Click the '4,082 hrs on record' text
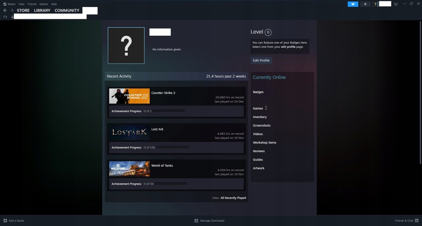 pyautogui.click(x=230, y=134)
